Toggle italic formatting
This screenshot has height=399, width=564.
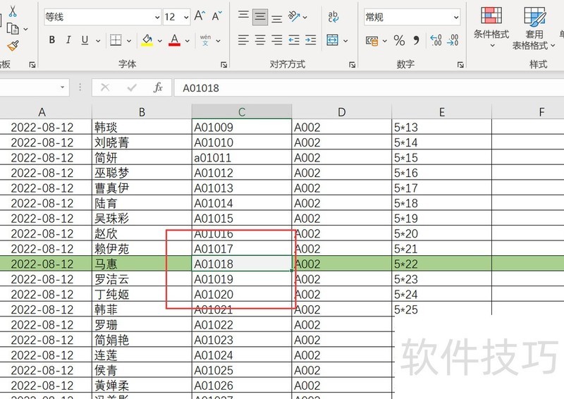69,41
